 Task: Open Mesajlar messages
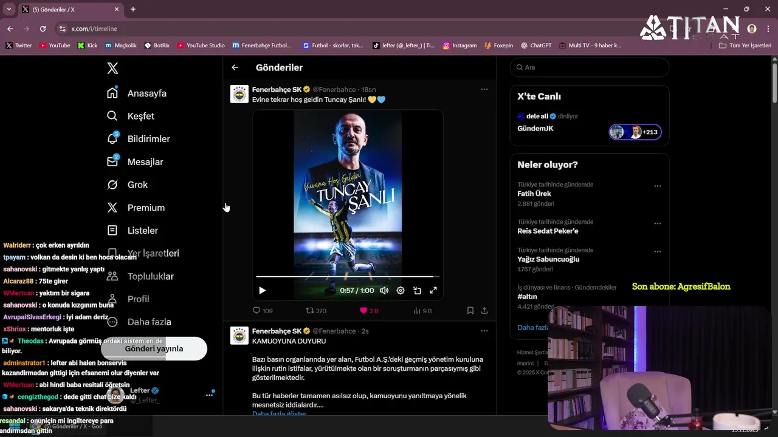point(135,162)
